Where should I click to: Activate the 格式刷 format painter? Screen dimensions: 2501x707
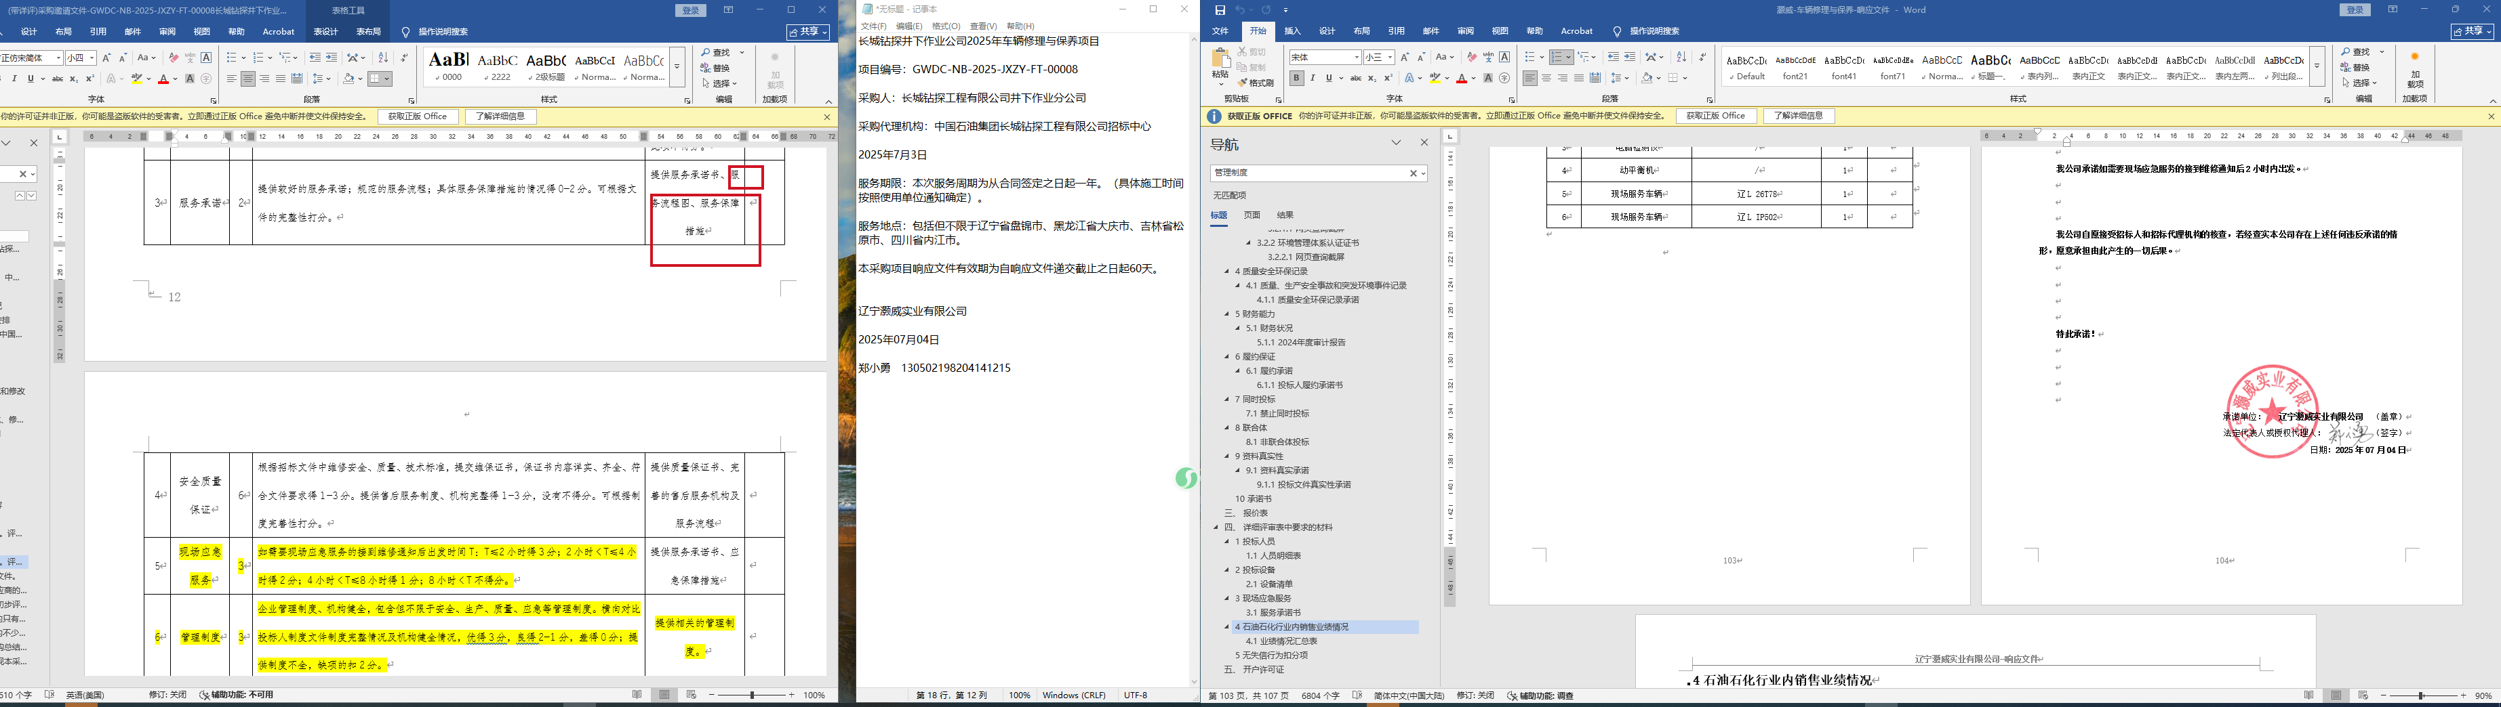pyautogui.click(x=1256, y=83)
